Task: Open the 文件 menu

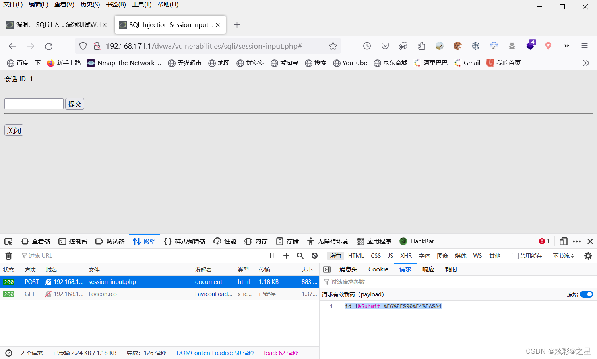Action: click(13, 4)
